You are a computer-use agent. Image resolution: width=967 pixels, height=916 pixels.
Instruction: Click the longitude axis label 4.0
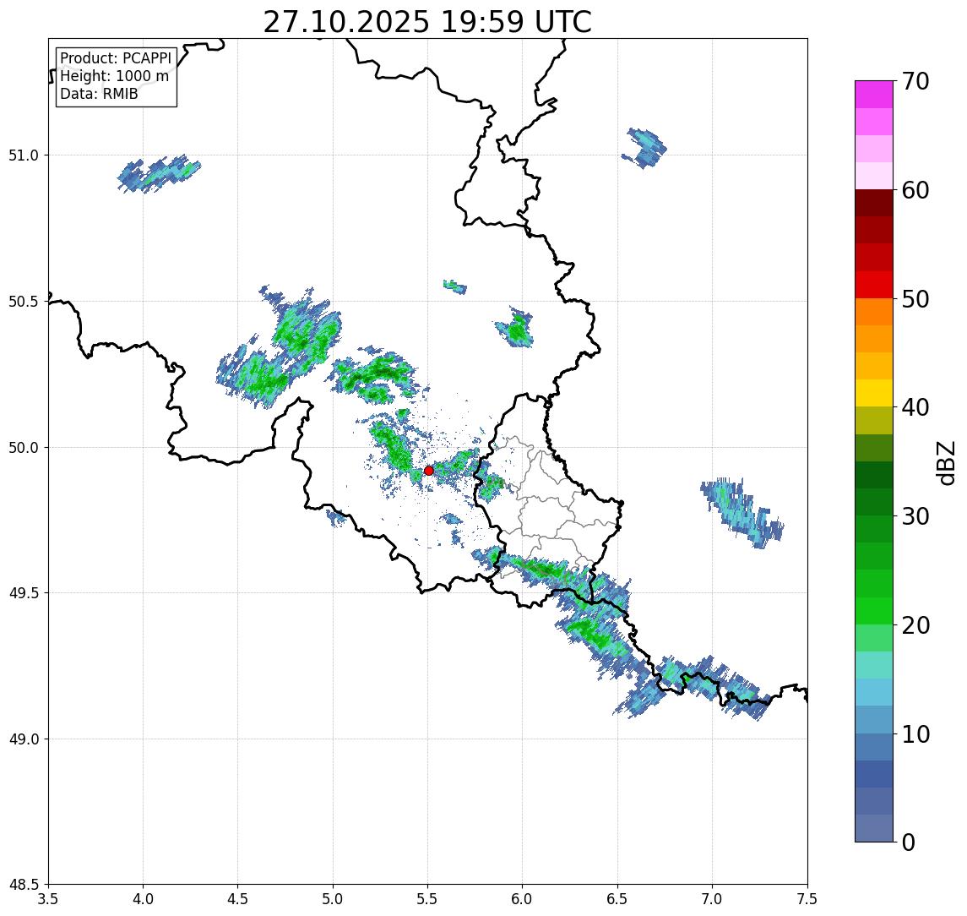(143, 898)
